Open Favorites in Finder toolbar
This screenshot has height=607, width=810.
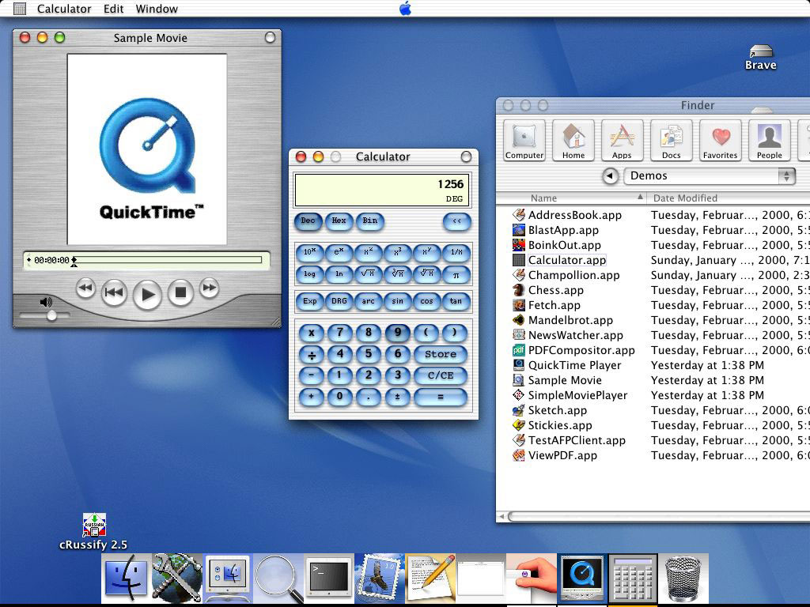tap(720, 141)
